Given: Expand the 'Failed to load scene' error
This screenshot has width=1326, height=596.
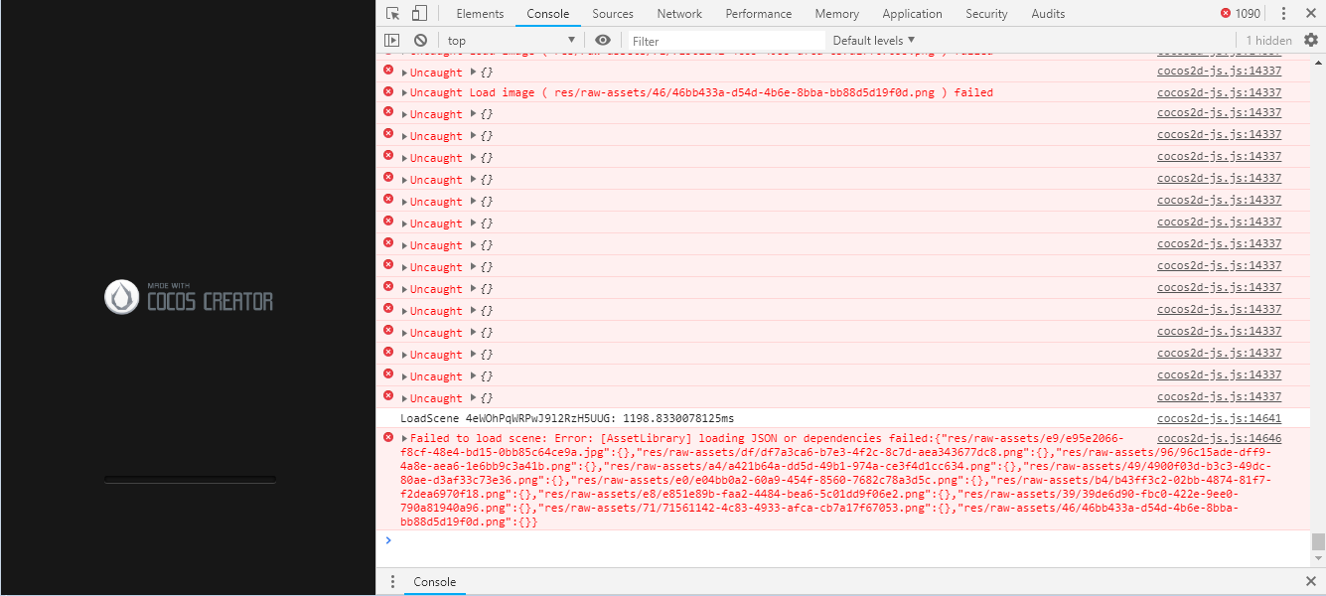Looking at the screenshot, I should (x=404, y=438).
